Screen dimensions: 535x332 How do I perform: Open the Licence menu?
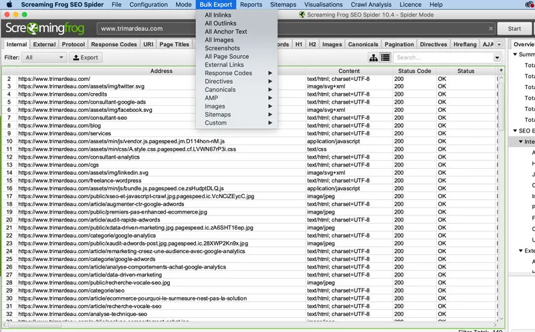click(x=411, y=5)
